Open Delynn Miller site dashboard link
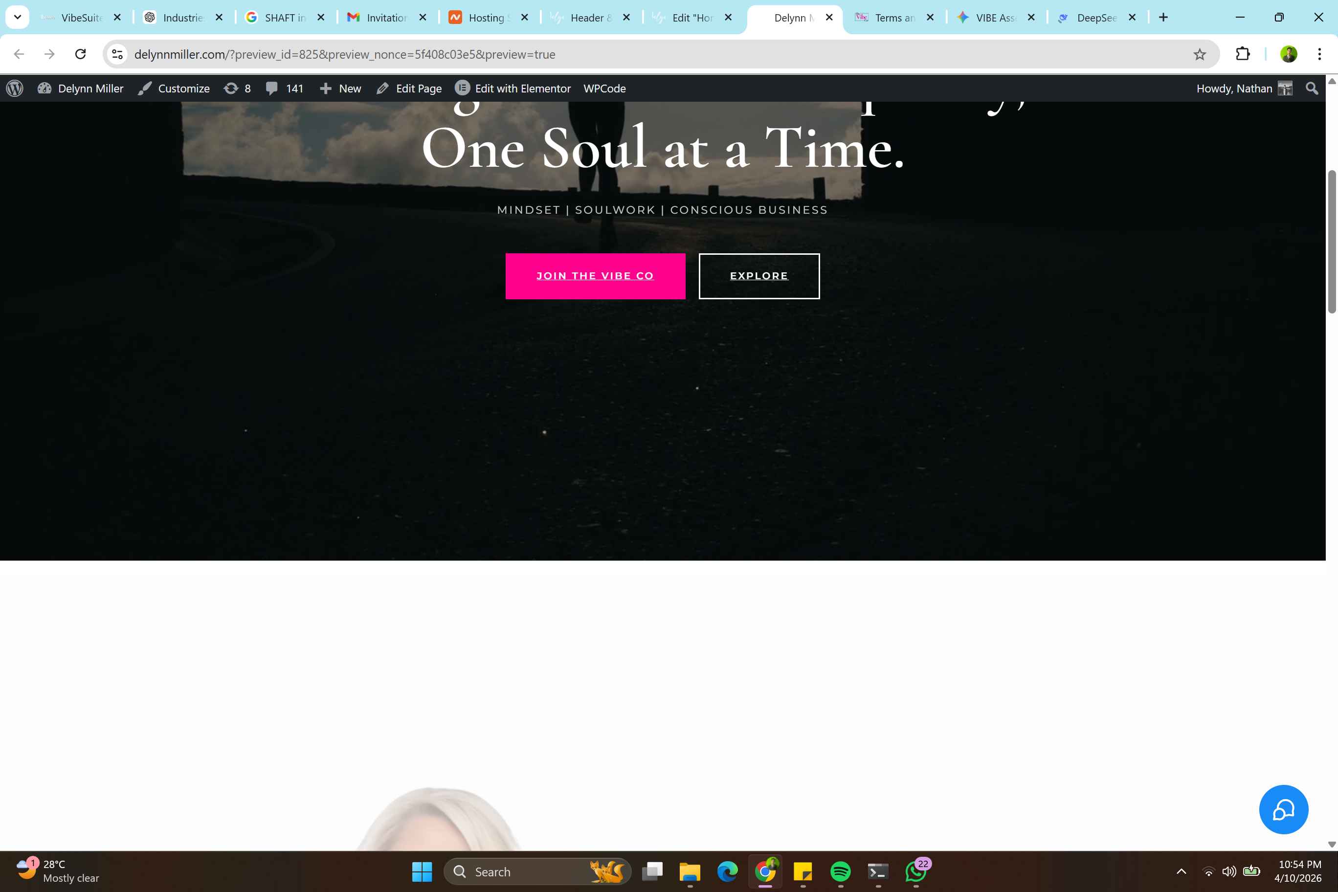1338x892 pixels. point(80,88)
